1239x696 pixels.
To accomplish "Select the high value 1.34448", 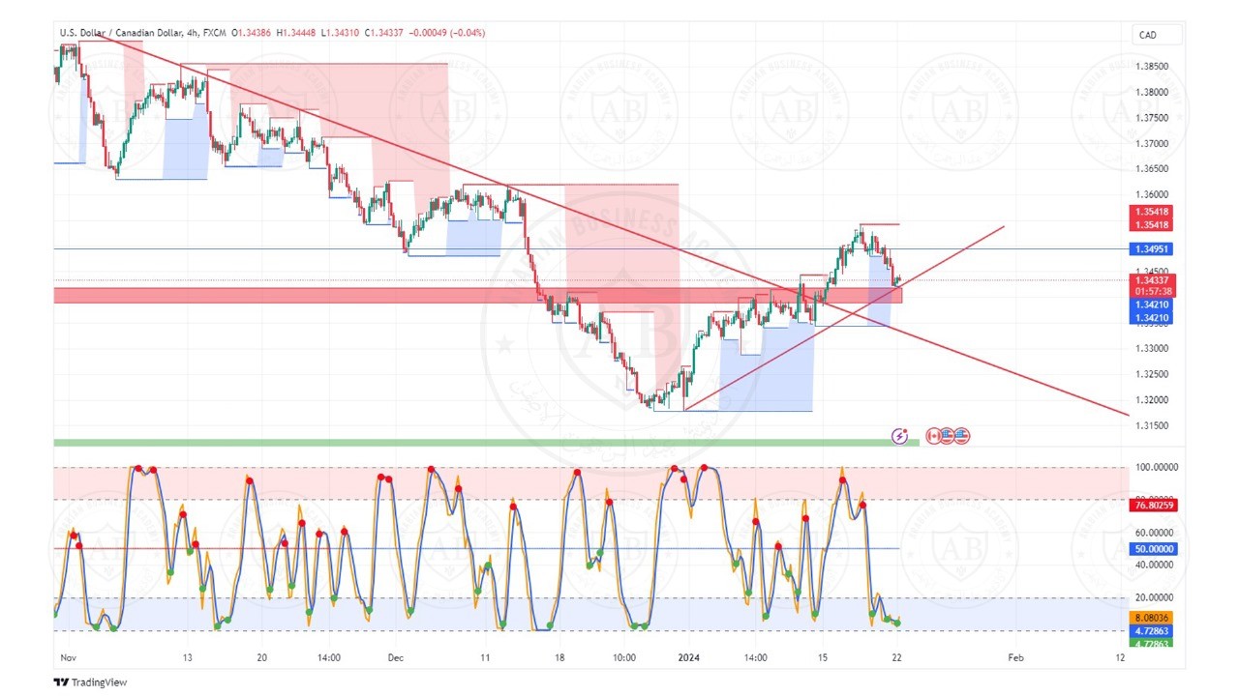I will coord(297,33).
